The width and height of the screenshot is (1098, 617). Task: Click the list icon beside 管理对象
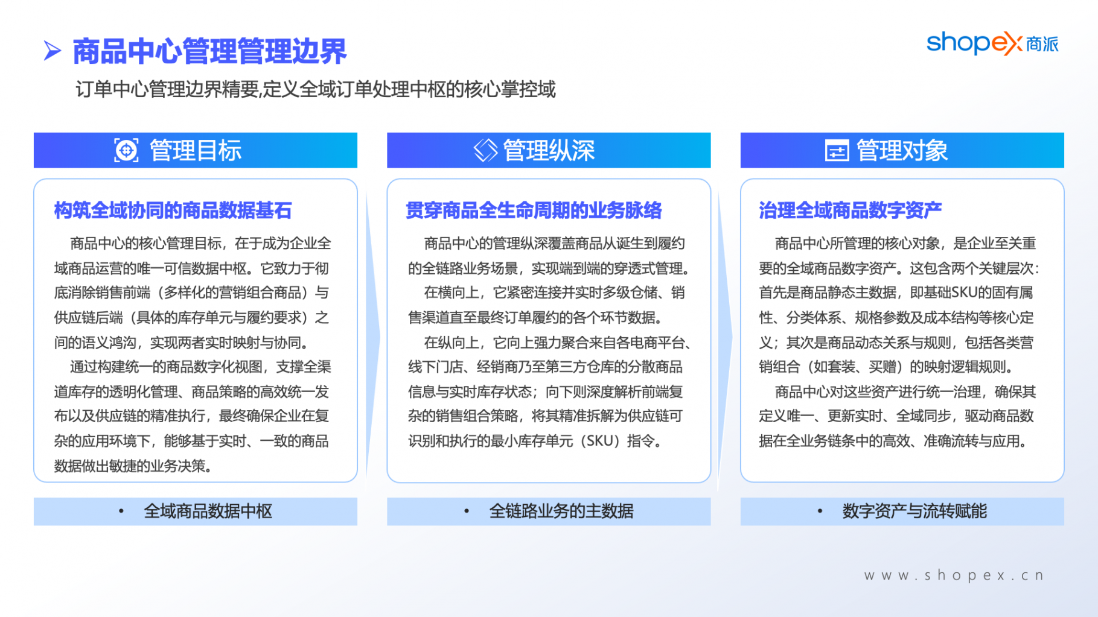[x=837, y=151]
